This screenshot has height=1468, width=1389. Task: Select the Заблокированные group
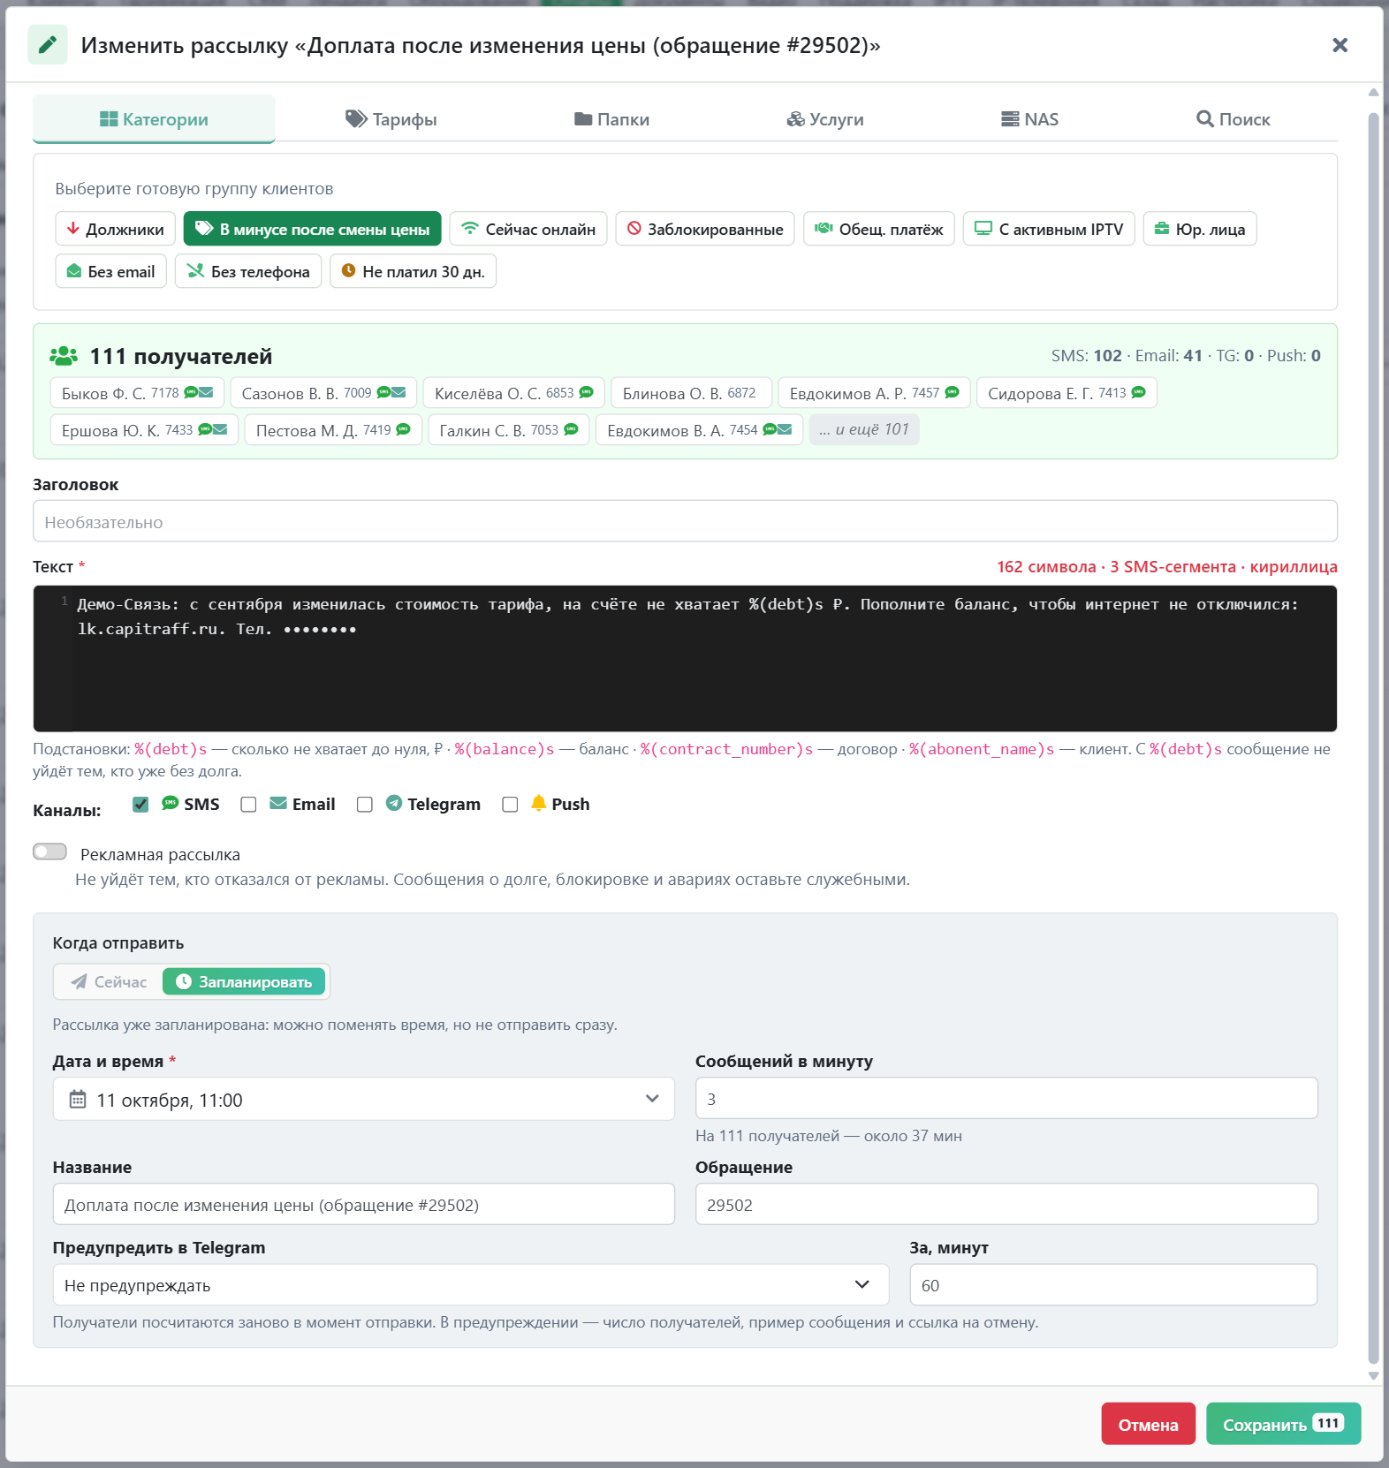pyautogui.click(x=705, y=229)
